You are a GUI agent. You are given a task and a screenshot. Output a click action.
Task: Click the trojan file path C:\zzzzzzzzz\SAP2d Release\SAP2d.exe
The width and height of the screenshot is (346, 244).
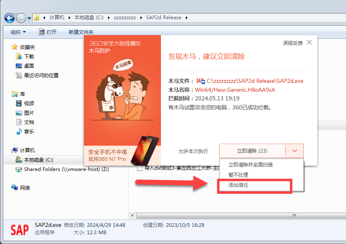[255, 81]
